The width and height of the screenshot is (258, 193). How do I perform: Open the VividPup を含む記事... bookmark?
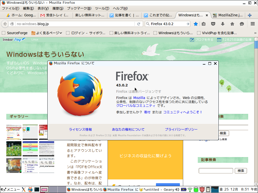(x=217, y=33)
